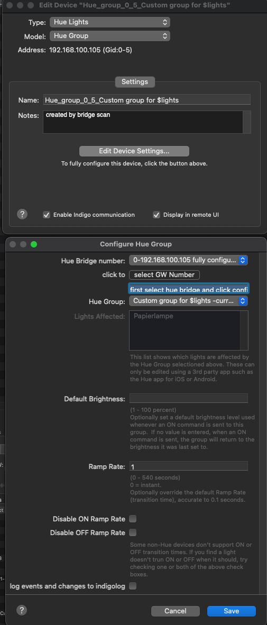Screen dimensions: 267x625
Task: Expand the Hue Group selection dropdown
Action: pyautogui.click(x=189, y=300)
